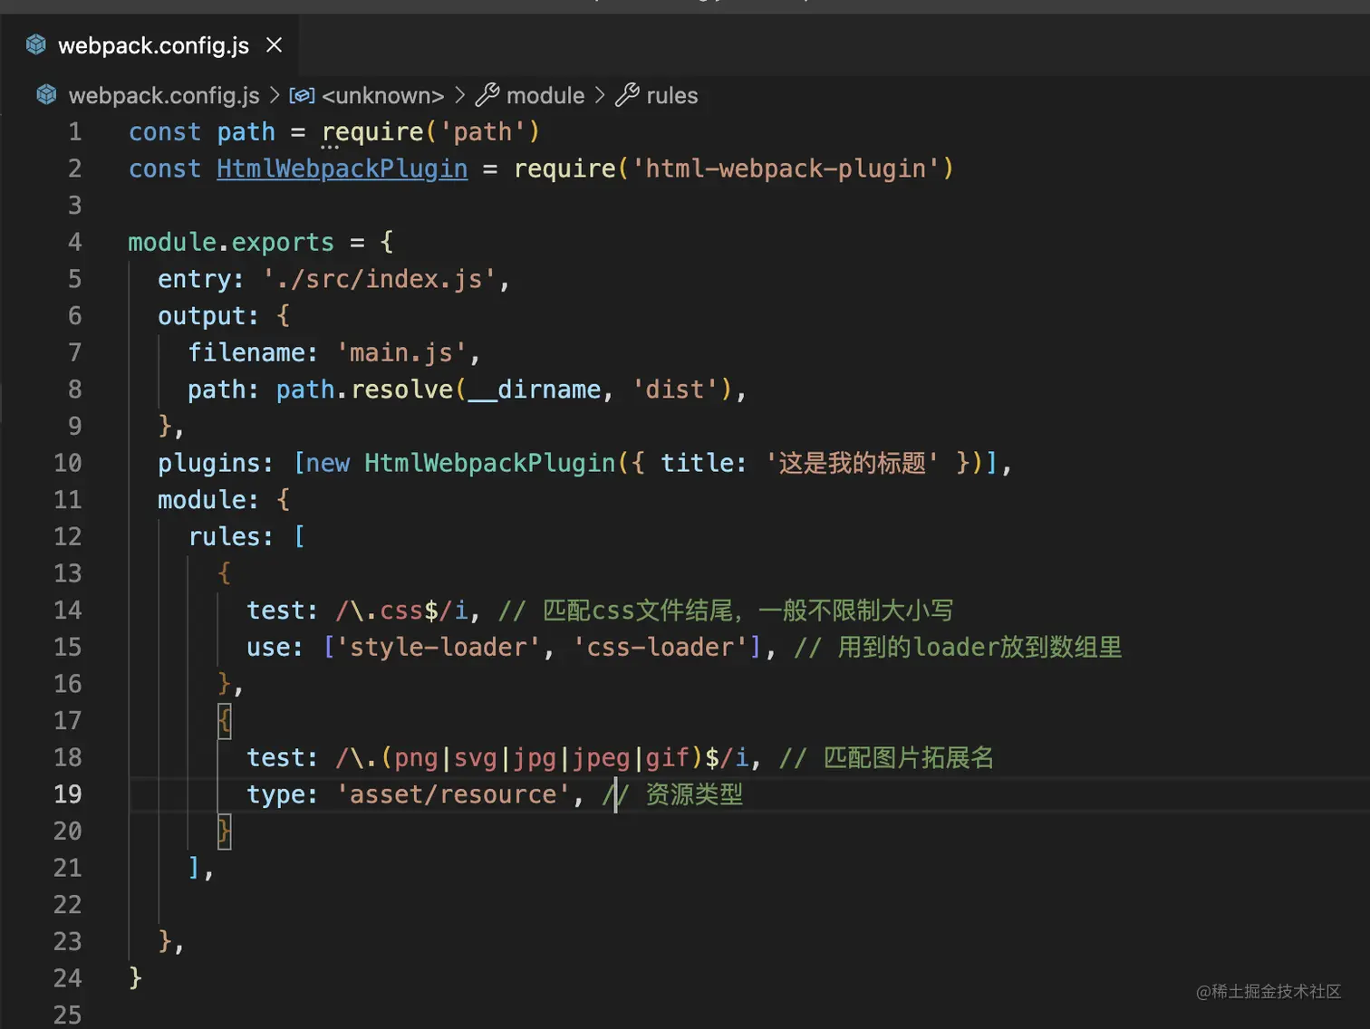Click the <unknown> symbol icon in breadcrumb
Image resolution: width=1370 pixels, height=1029 pixels.
[x=302, y=95]
